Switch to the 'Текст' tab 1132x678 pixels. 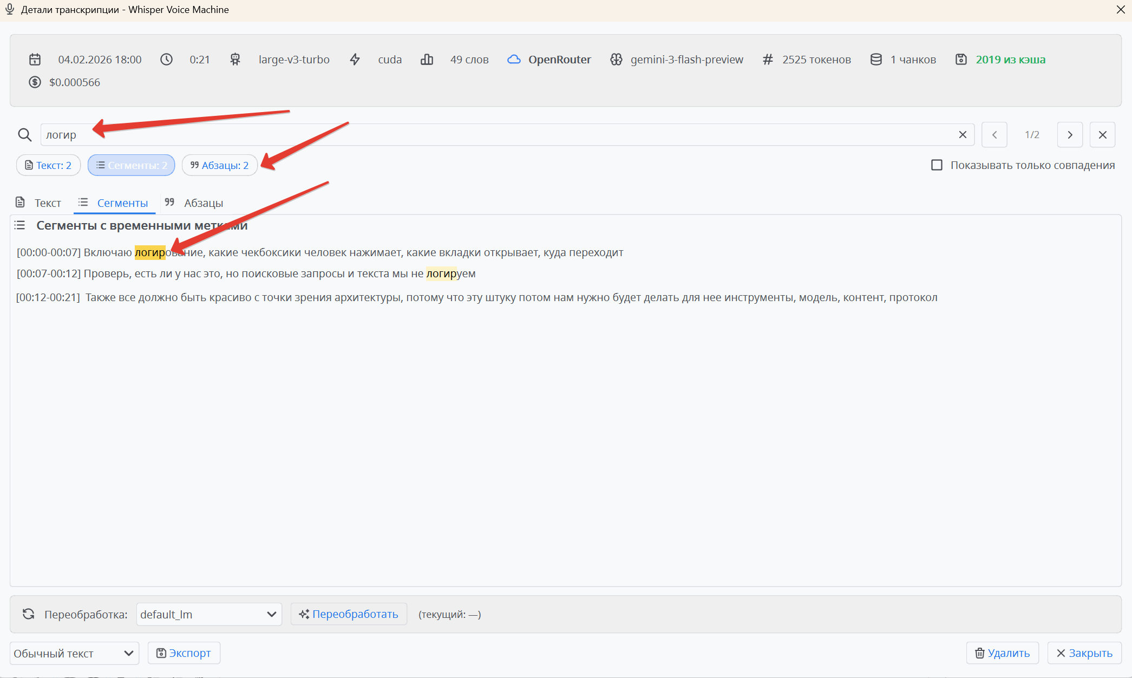(39, 203)
